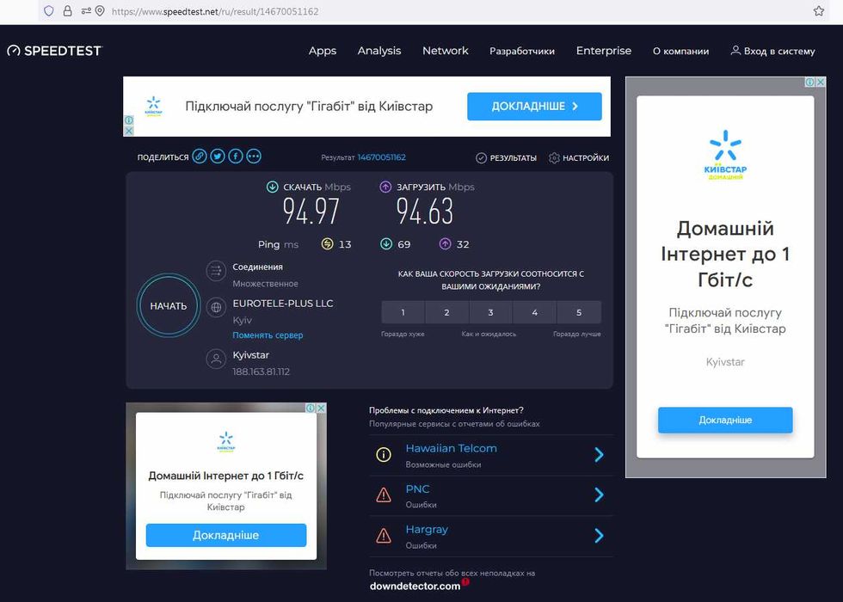Open more sharing options ellipsis icon
This screenshot has height=602, width=843.
[x=254, y=157]
